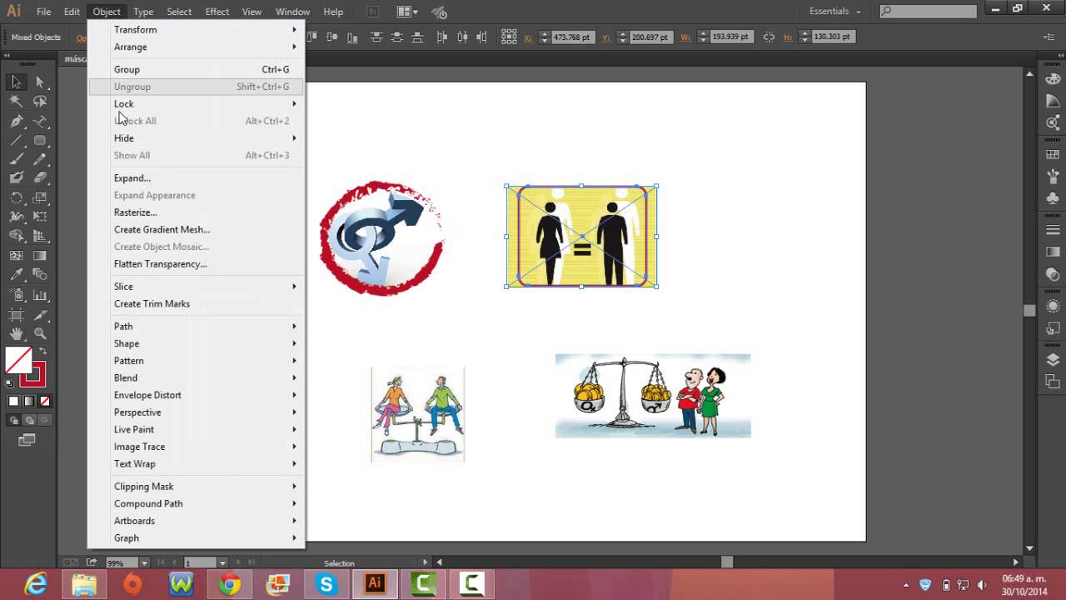
Task: Select the Direct Selection tool
Action: click(x=39, y=82)
